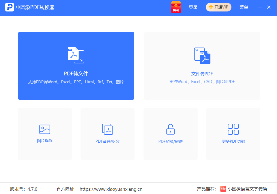
Task: Open the 文件转PDF conversion tool
Action: pos(202,66)
